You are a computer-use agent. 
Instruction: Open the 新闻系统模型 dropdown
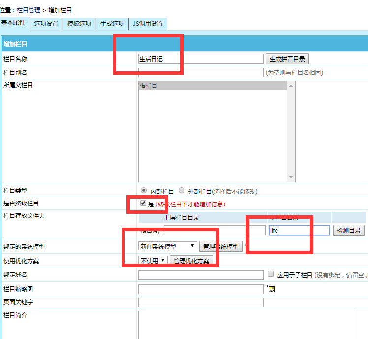[x=167, y=246]
